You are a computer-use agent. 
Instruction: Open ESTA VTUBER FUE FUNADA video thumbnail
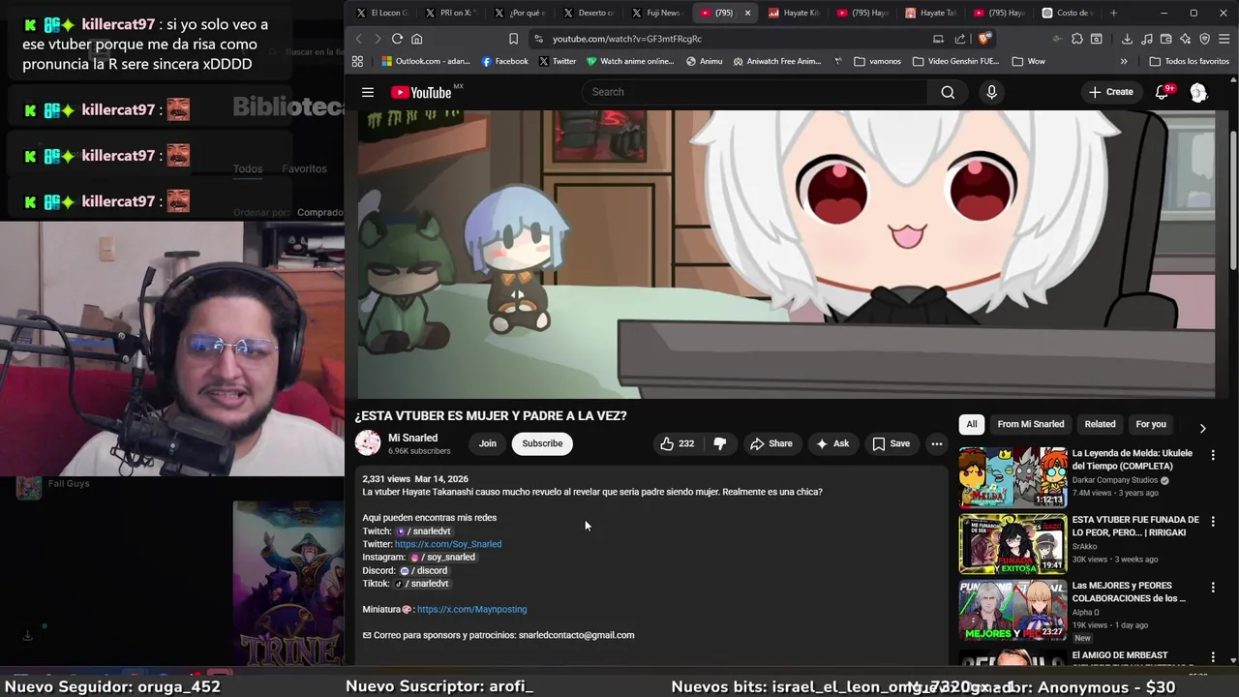pyautogui.click(x=1012, y=543)
